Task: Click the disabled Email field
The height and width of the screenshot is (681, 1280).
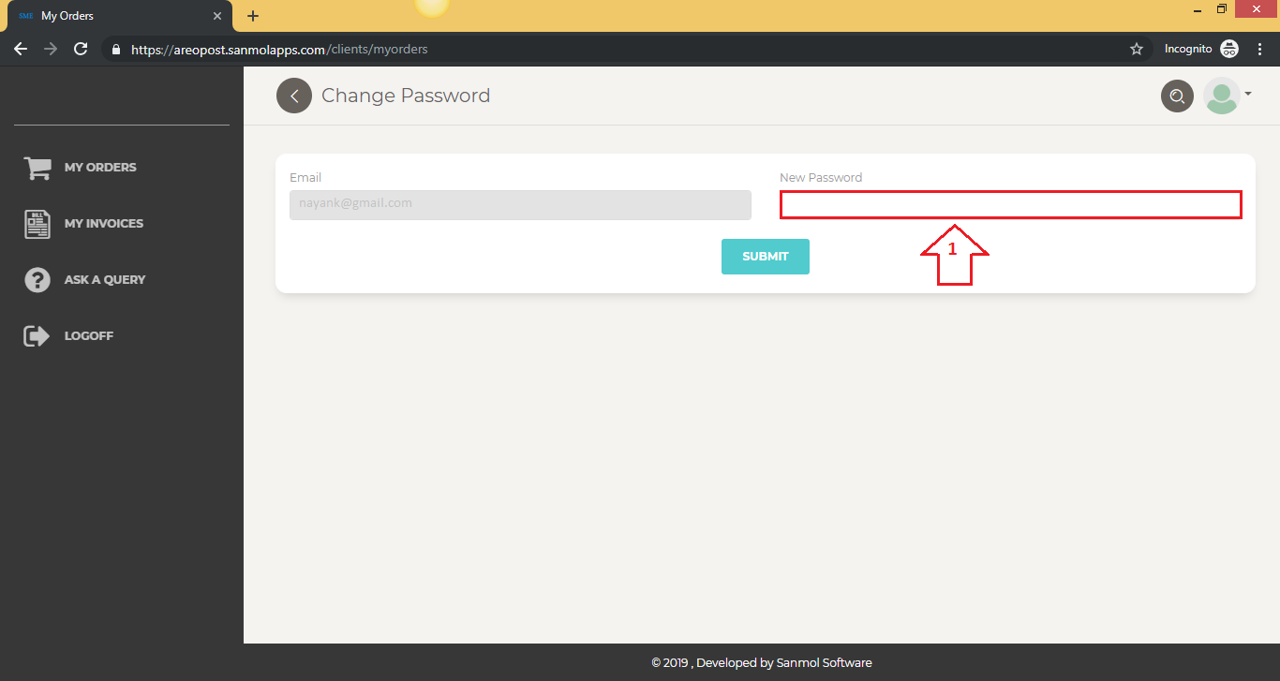Action: (x=520, y=205)
